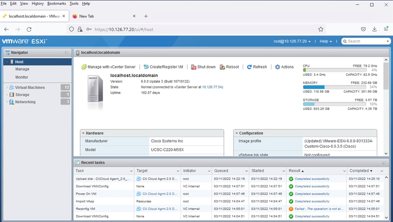Open the View menu

[24, 4]
